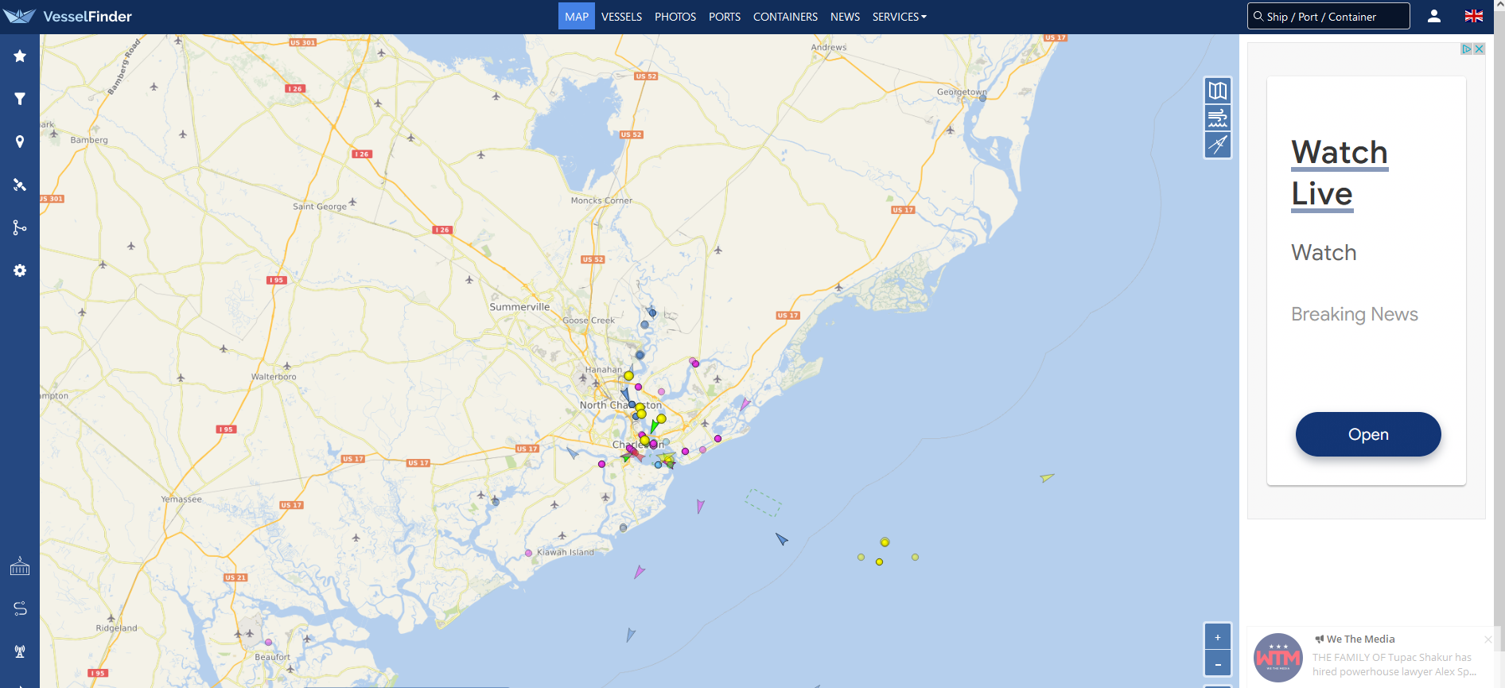Image resolution: width=1505 pixels, height=688 pixels.
Task: Open the Watch Live ad headline
Action: (x=1340, y=173)
